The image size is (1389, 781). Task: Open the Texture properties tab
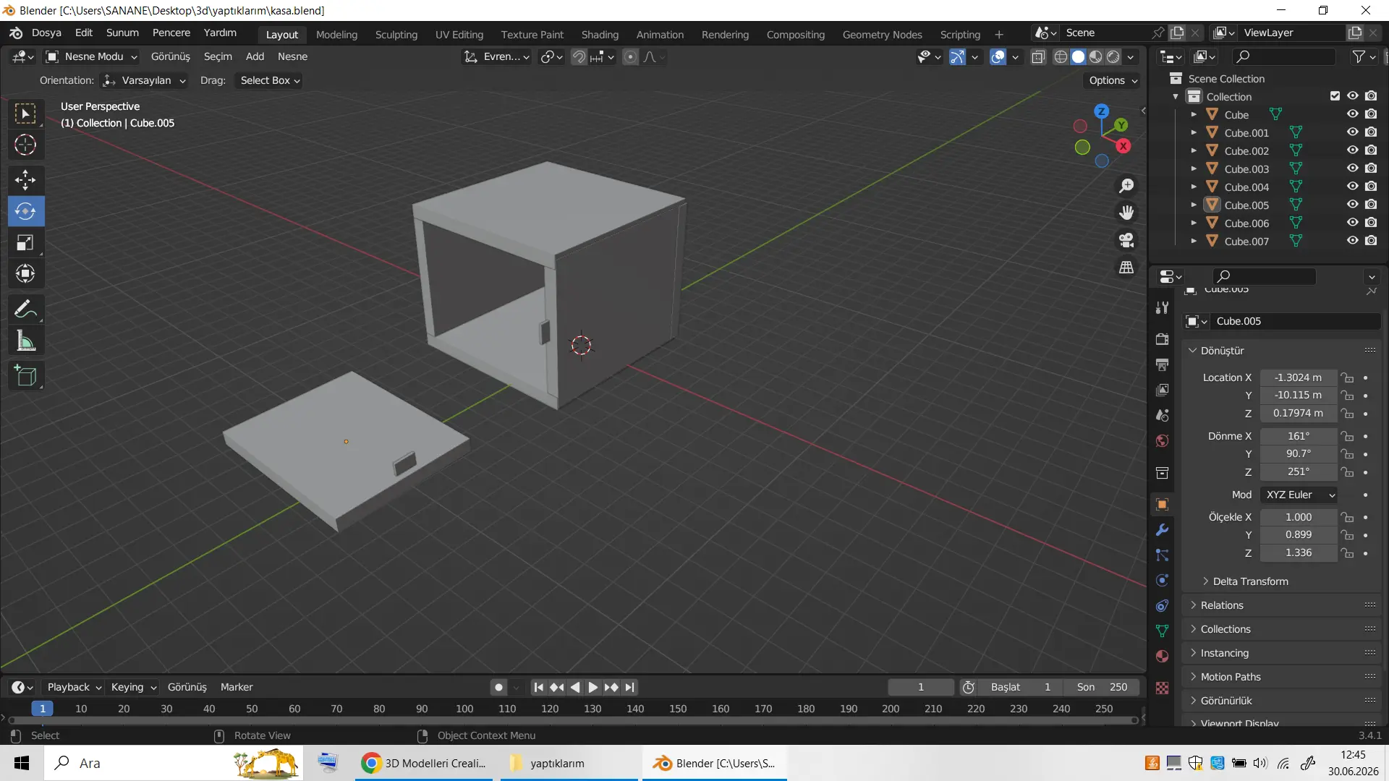tap(1163, 688)
